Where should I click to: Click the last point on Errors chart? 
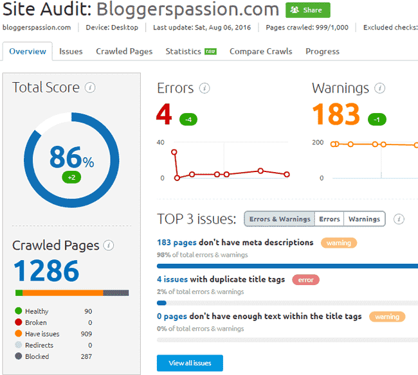[x=287, y=175]
